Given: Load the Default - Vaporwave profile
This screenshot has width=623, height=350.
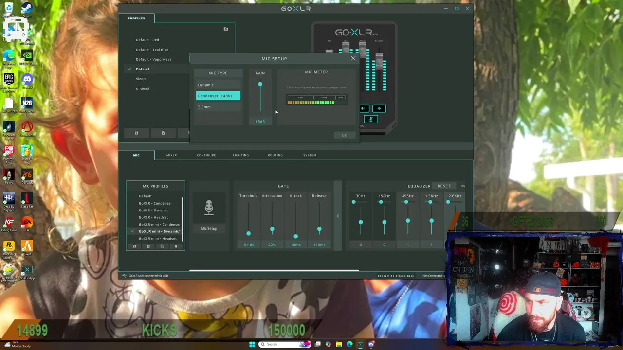Looking at the screenshot, I should coord(154,59).
